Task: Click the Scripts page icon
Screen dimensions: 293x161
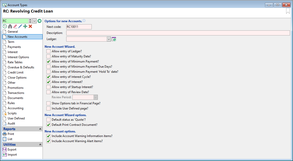Action: pyautogui.click(x=5, y=113)
